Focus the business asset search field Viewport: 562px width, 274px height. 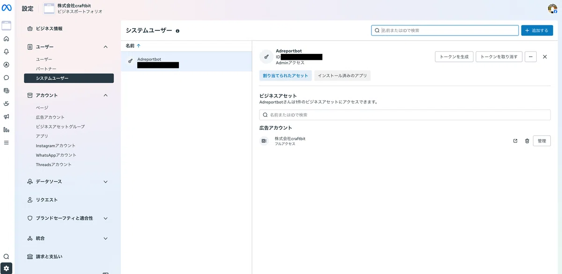(405, 115)
